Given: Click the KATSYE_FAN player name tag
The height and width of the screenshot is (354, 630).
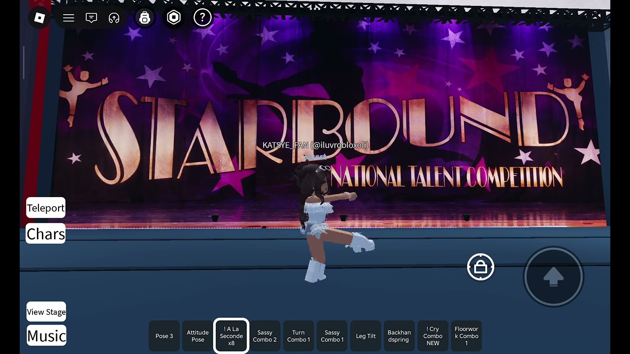Looking at the screenshot, I should tap(315, 145).
